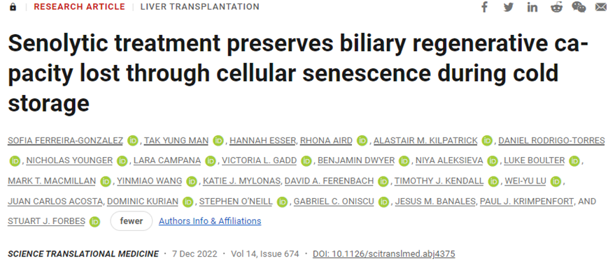Image resolution: width=608 pixels, height=263 pixels.
Task: Collapse author list with fewer button
Action: [132, 221]
